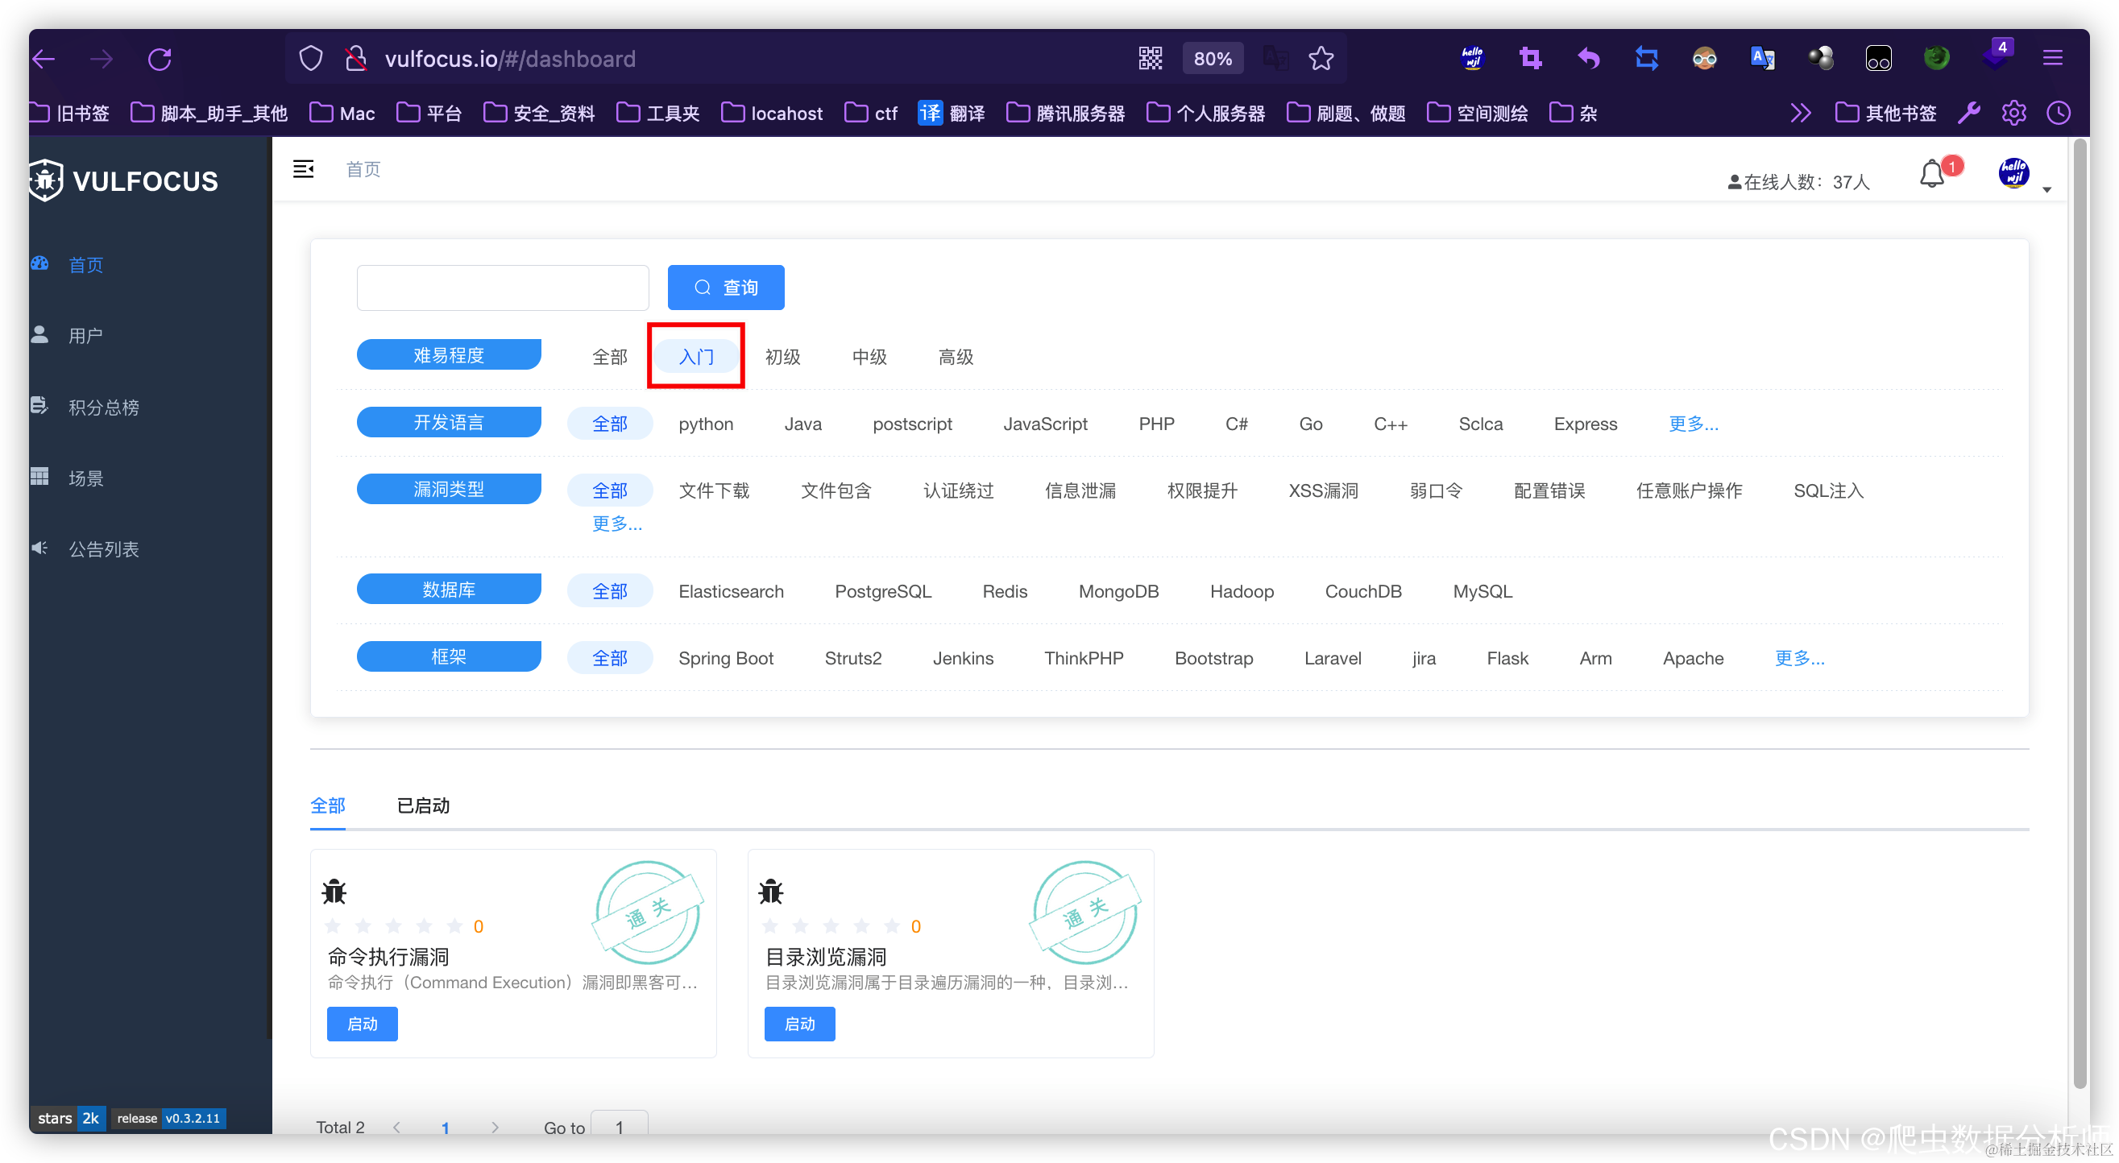Select the 初级 difficulty filter
Image resolution: width=2119 pixels, height=1163 pixels.
782,357
